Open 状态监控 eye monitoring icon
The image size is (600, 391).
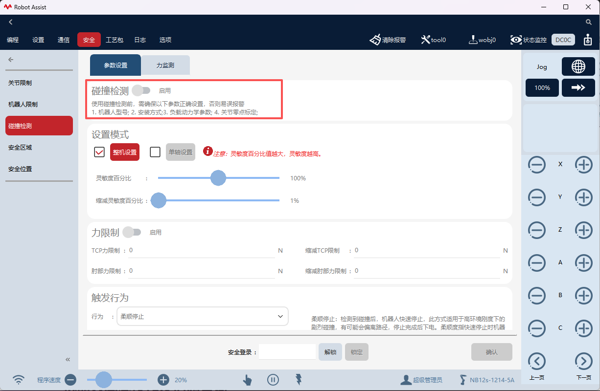pos(516,40)
